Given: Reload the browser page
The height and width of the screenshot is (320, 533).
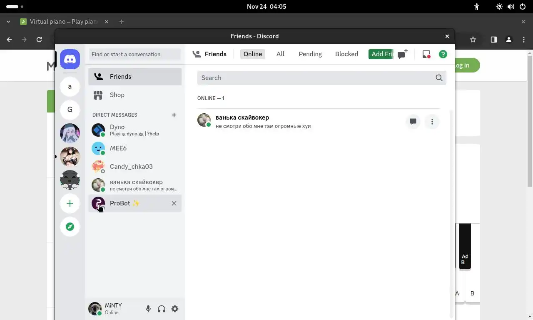Looking at the screenshot, I should pyautogui.click(x=39, y=40).
